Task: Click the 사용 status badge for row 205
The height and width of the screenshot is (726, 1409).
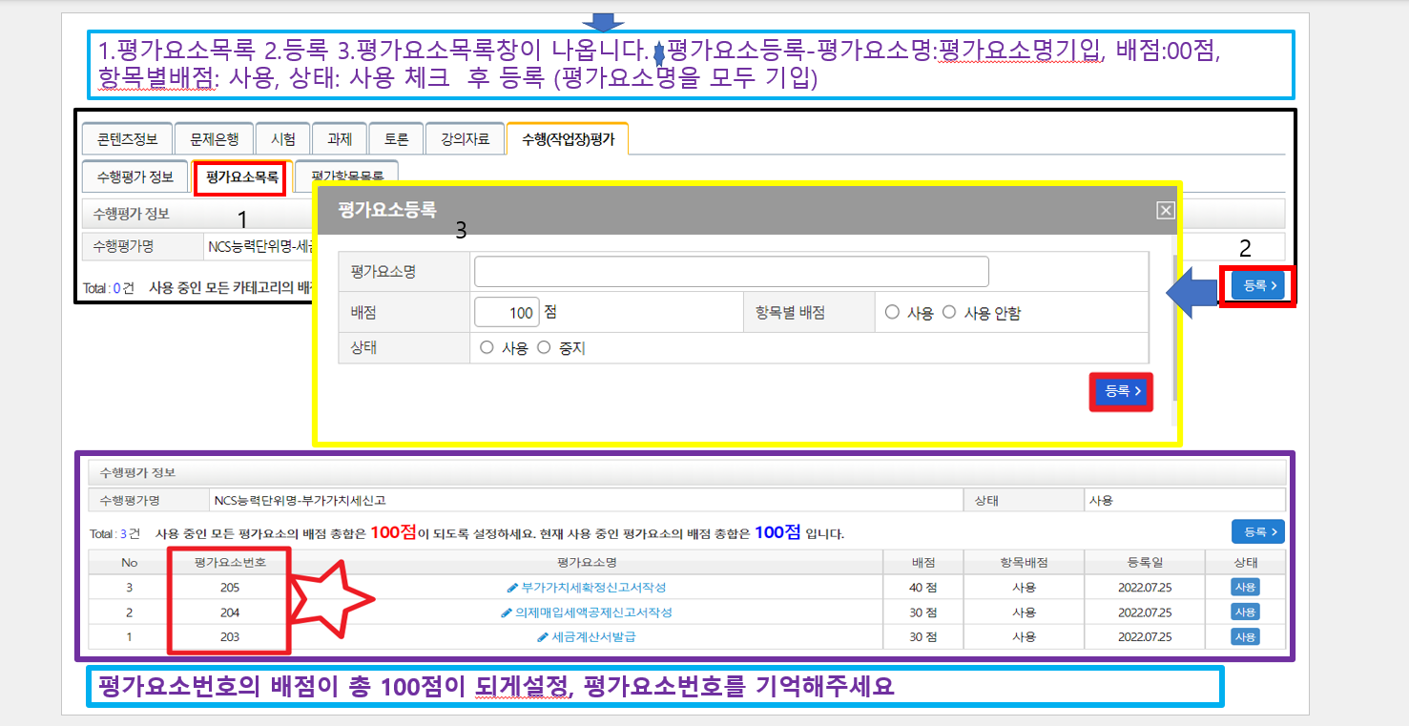Action: pyautogui.click(x=1245, y=587)
